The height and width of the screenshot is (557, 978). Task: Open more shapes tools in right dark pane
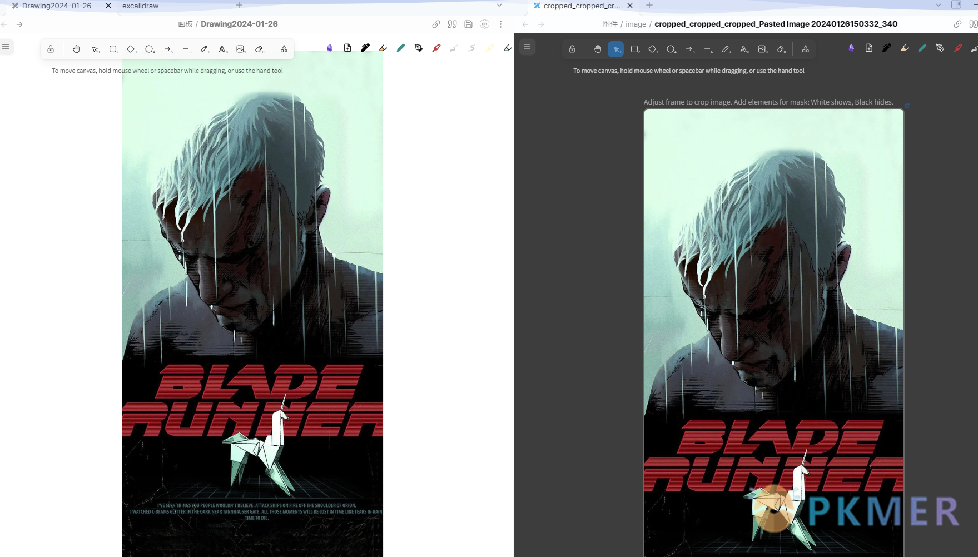coord(806,49)
